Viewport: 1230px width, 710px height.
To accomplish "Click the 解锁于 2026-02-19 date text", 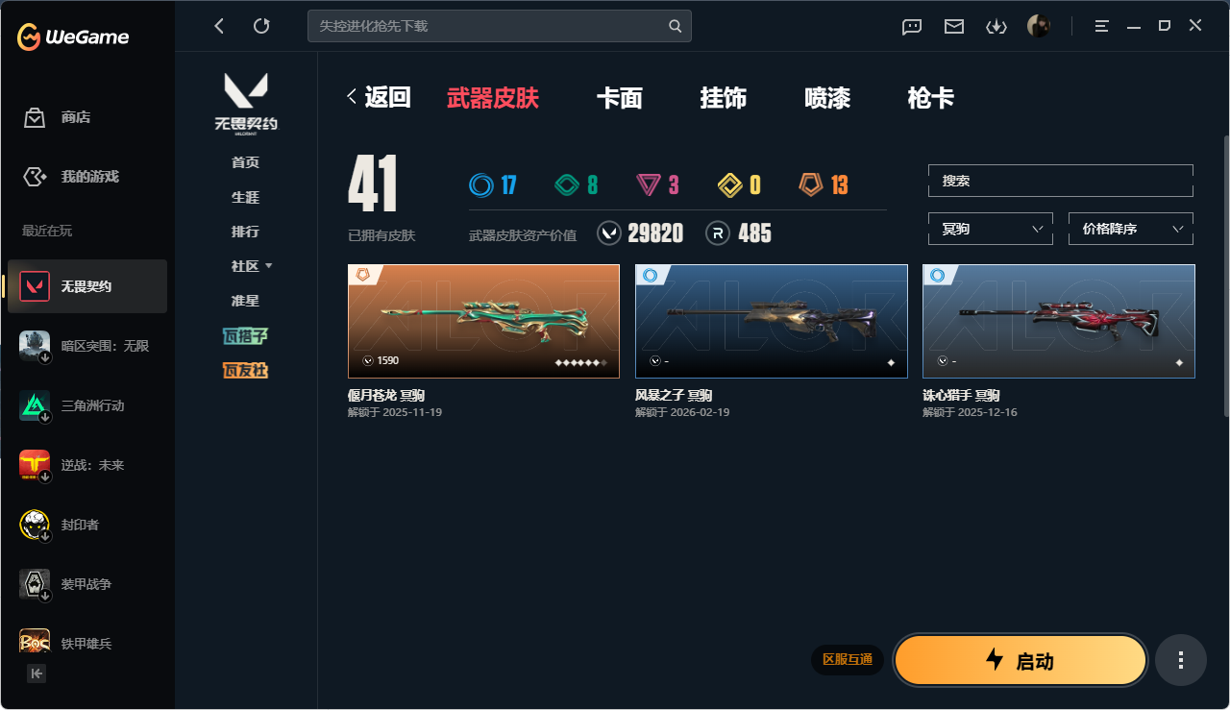I will coord(682,412).
